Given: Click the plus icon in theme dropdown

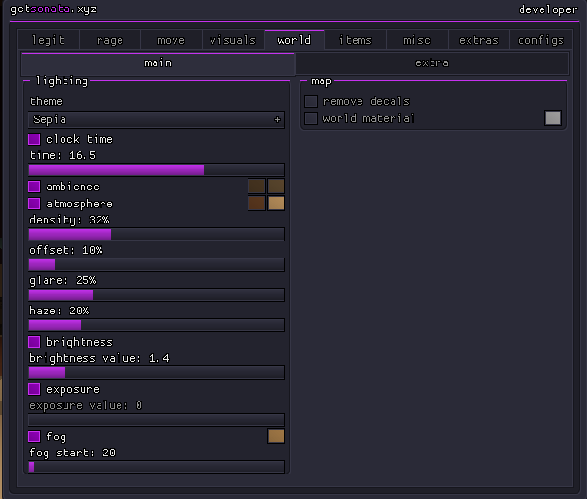Looking at the screenshot, I should 277,119.
